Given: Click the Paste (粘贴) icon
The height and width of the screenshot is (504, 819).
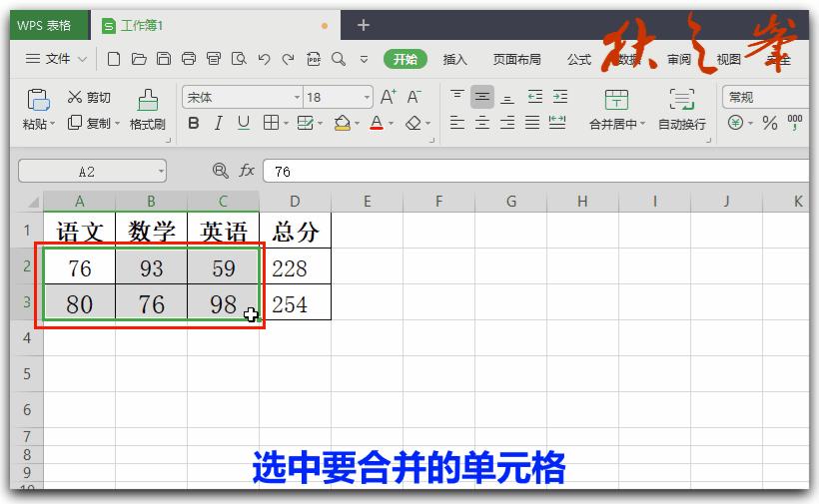Looking at the screenshot, I should (x=38, y=100).
